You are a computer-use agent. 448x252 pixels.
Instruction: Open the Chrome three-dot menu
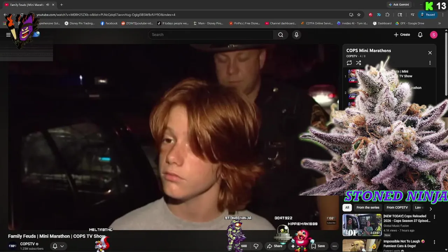(443, 15)
